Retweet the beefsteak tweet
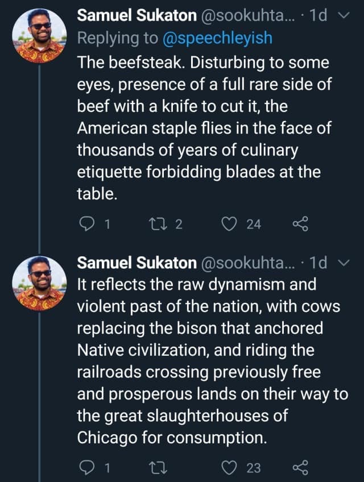The image size is (364, 482). (x=160, y=225)
